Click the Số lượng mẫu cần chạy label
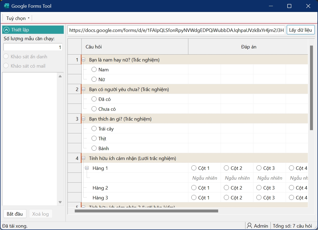318x230 pixels. [x=29, y=38]
